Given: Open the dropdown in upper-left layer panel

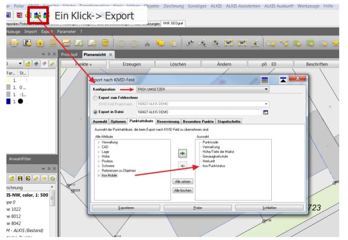Looking at the screenshot, I should [x=20, y=64].
